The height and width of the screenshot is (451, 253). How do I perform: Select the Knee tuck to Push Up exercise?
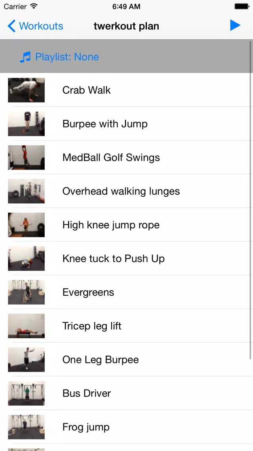click(x=113, y=259)
